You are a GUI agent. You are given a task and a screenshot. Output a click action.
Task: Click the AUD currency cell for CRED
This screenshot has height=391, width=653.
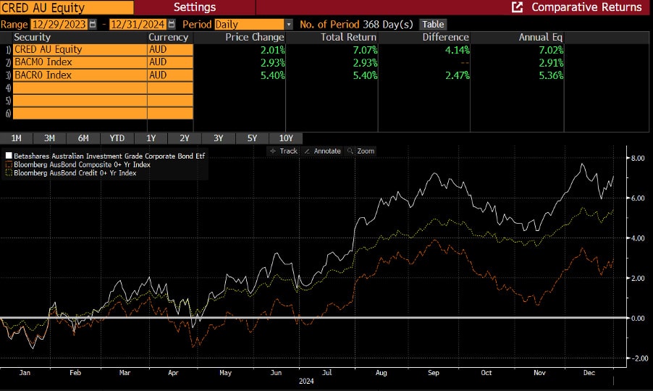[170, 49]
